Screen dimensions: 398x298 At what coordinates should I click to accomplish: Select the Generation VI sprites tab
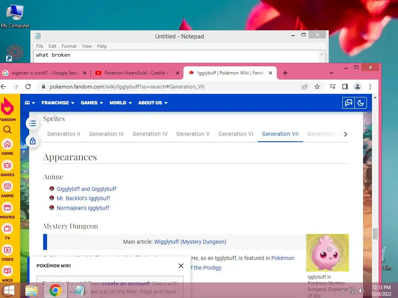236,134
